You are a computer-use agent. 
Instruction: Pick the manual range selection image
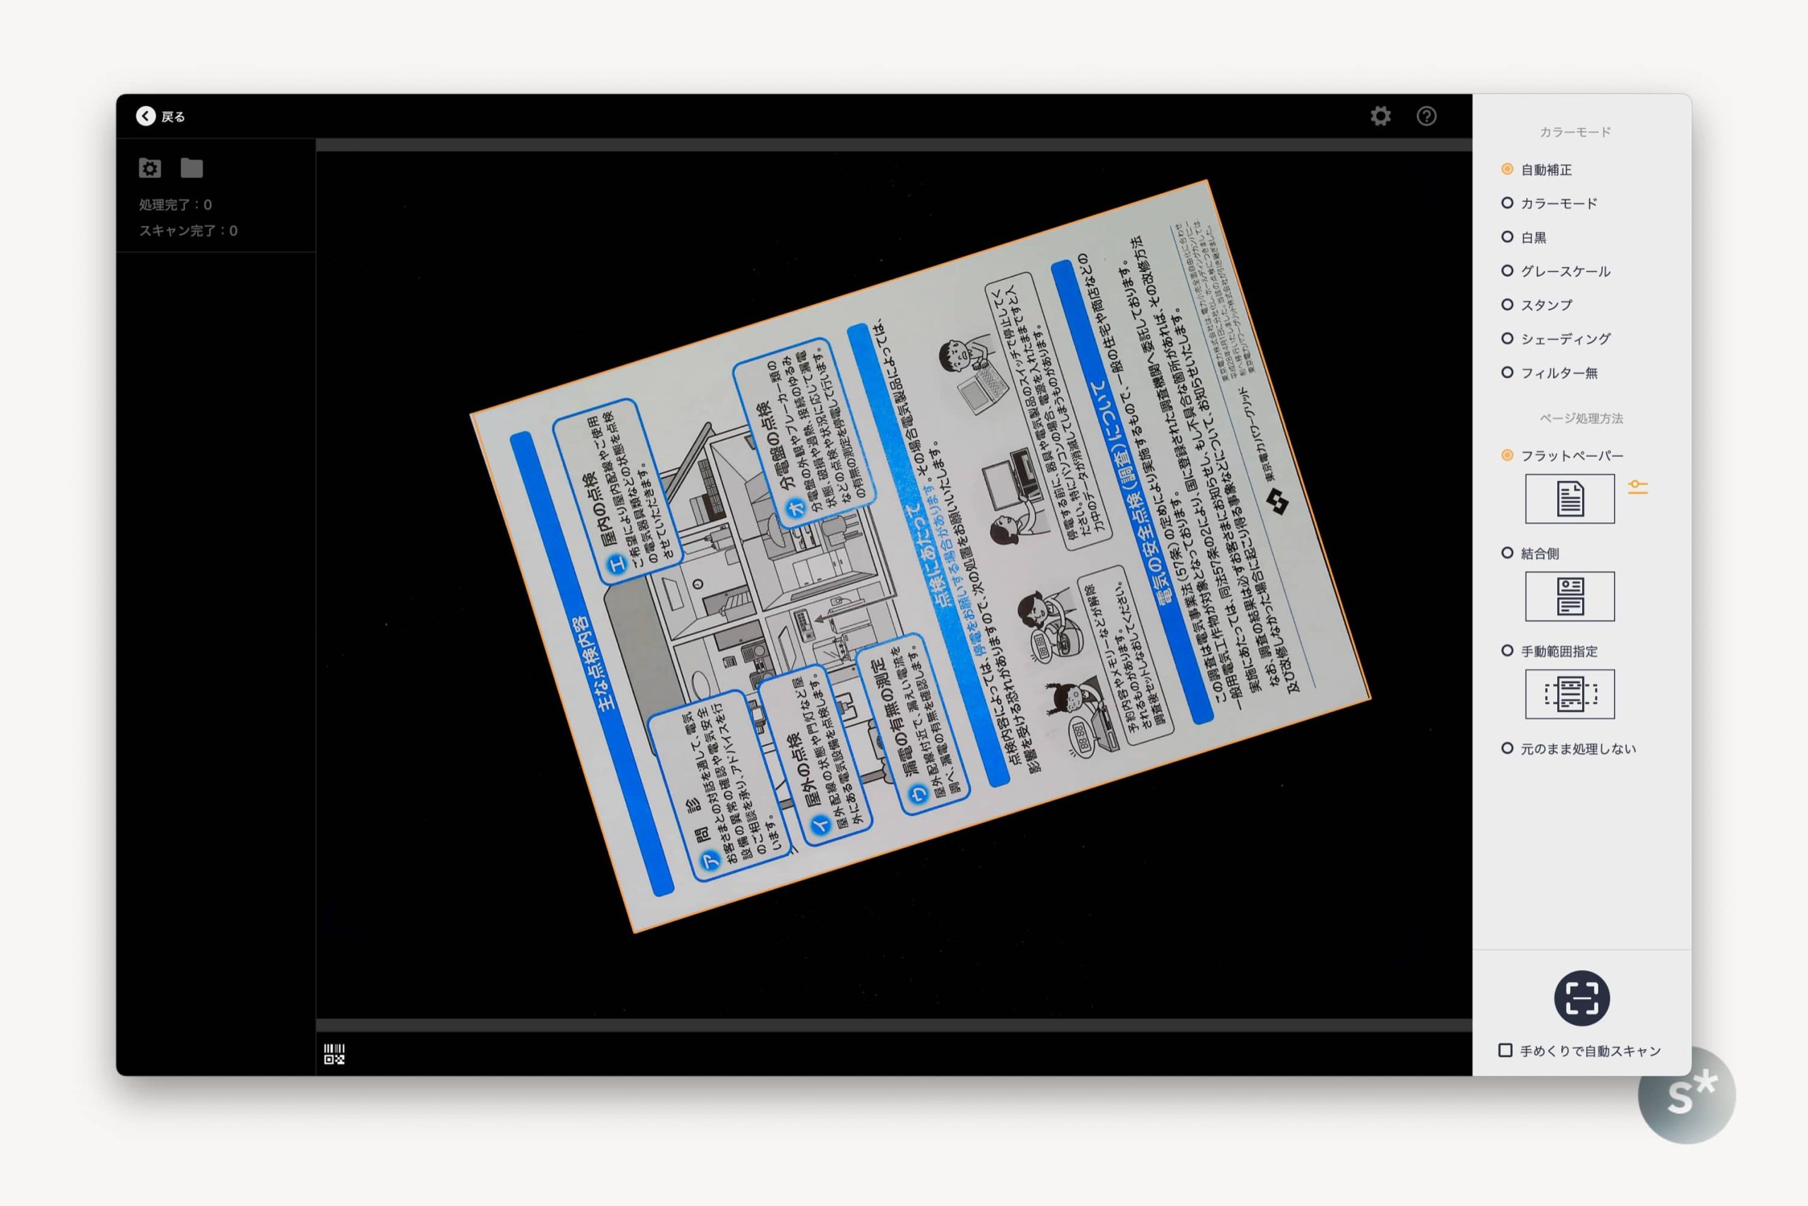(x=1570, y=694)
